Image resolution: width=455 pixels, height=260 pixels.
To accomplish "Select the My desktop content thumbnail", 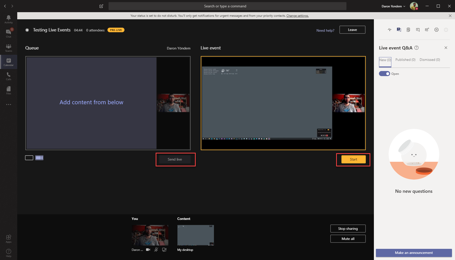I will tap(195, 235).
